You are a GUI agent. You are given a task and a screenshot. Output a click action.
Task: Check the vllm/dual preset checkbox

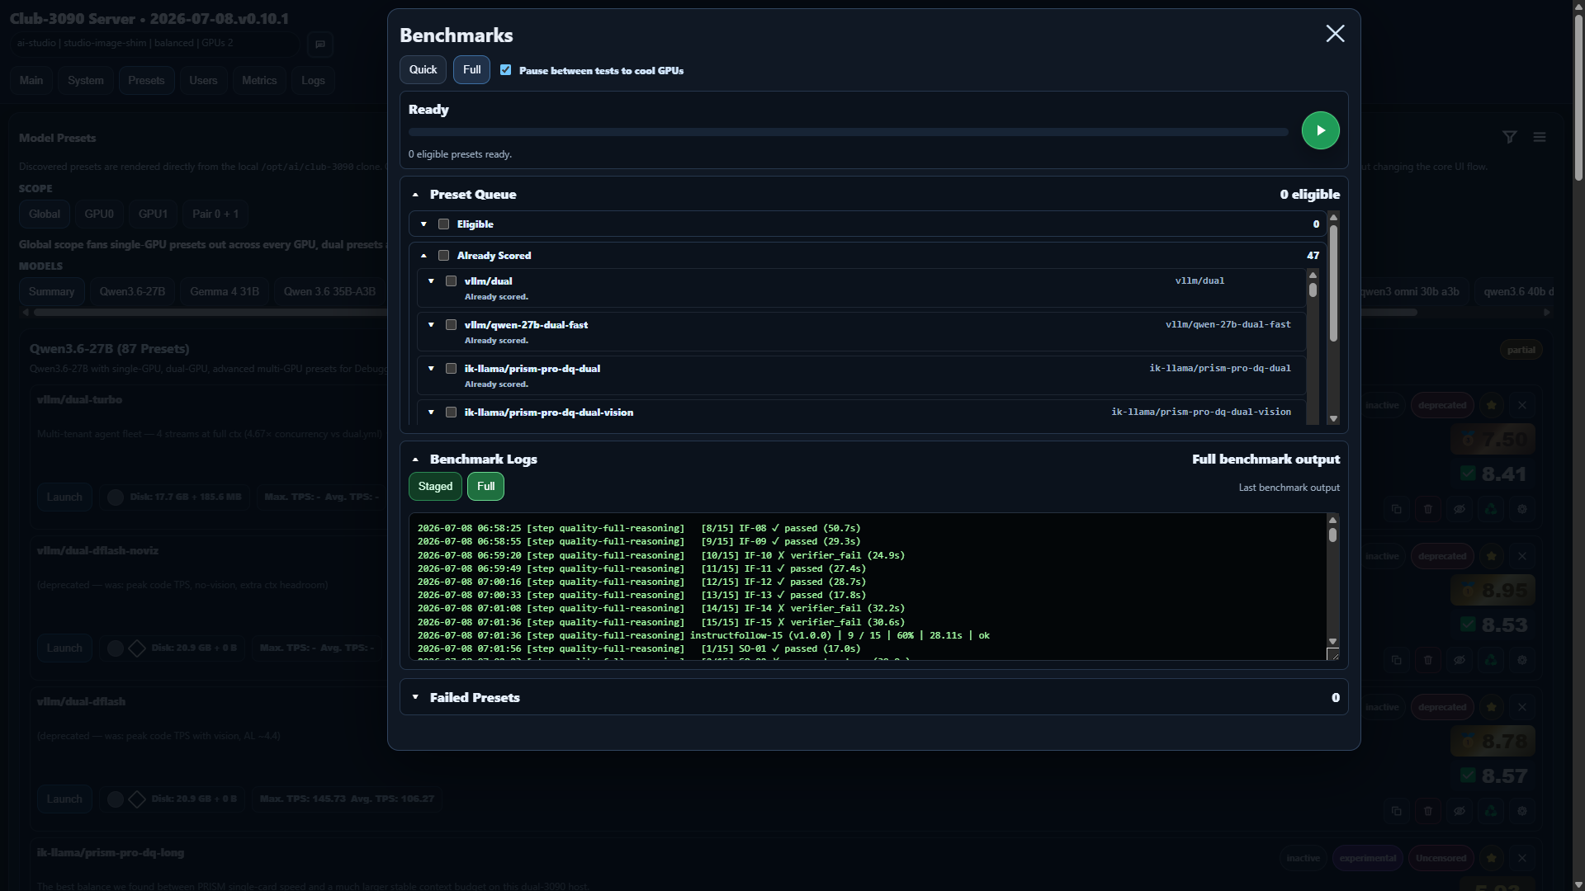(x=451, y=281)
